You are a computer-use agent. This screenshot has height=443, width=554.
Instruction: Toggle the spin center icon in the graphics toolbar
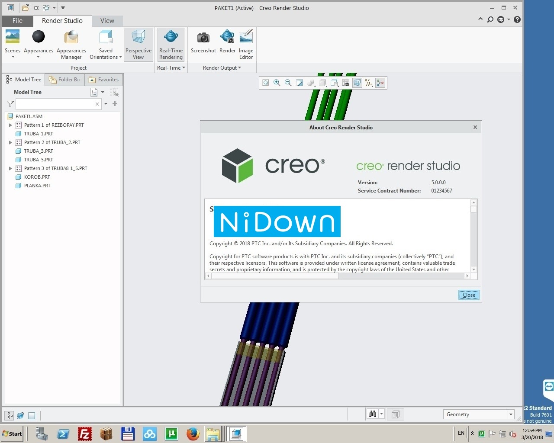tap(380, 83)
